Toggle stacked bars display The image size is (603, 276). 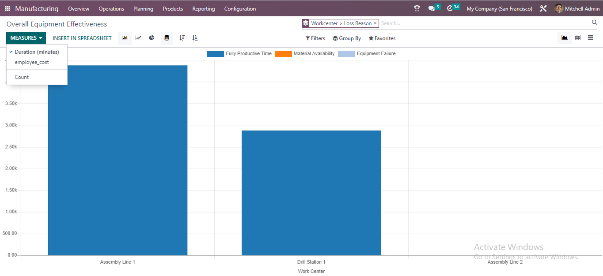(x=167, y=38)
